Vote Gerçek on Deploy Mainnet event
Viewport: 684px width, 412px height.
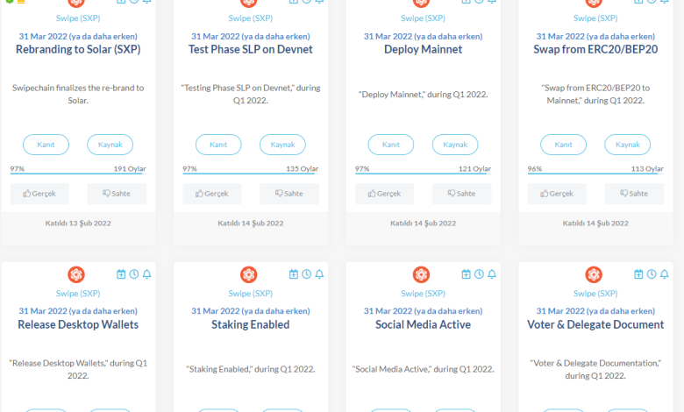tap(384, 194)
